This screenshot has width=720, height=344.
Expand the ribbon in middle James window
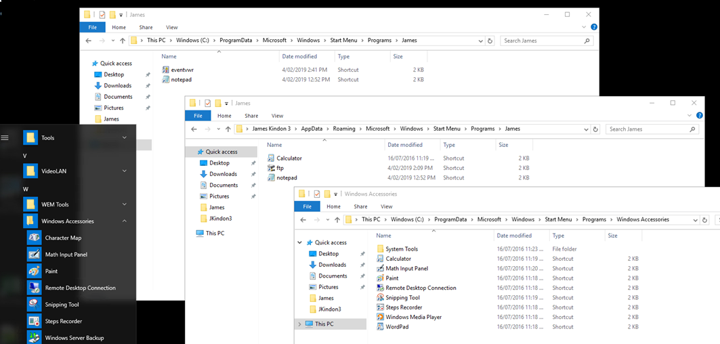690,115
